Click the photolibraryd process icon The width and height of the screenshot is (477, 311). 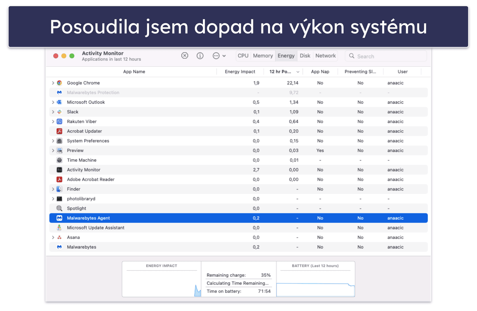coord(59,199)
